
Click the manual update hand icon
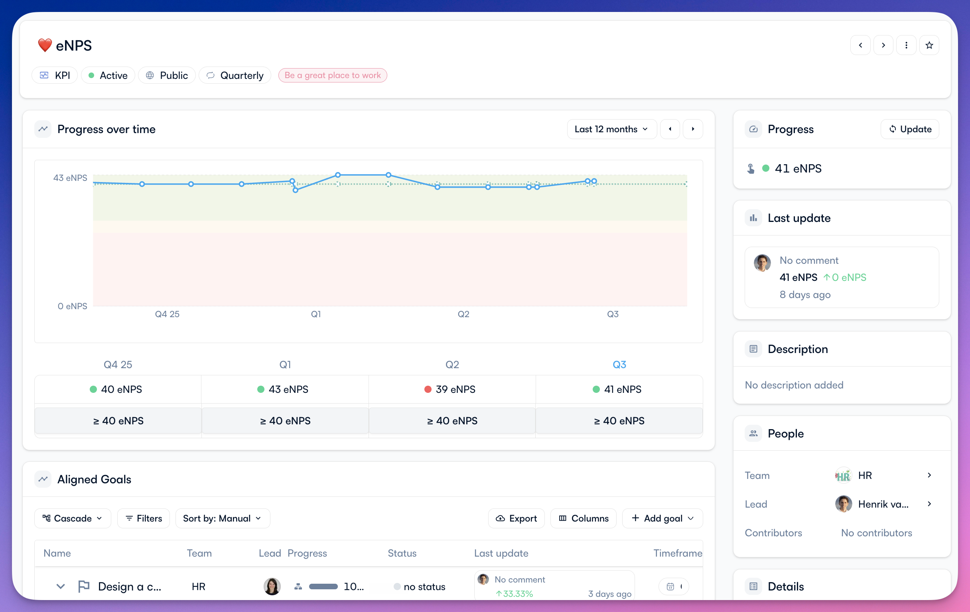click(x=751, y=169)
